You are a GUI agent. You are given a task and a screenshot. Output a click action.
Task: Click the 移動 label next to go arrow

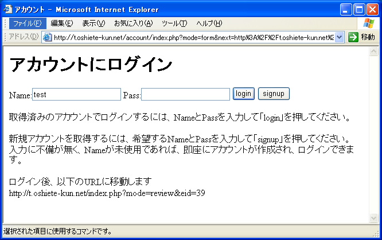(x=368, y=37)
